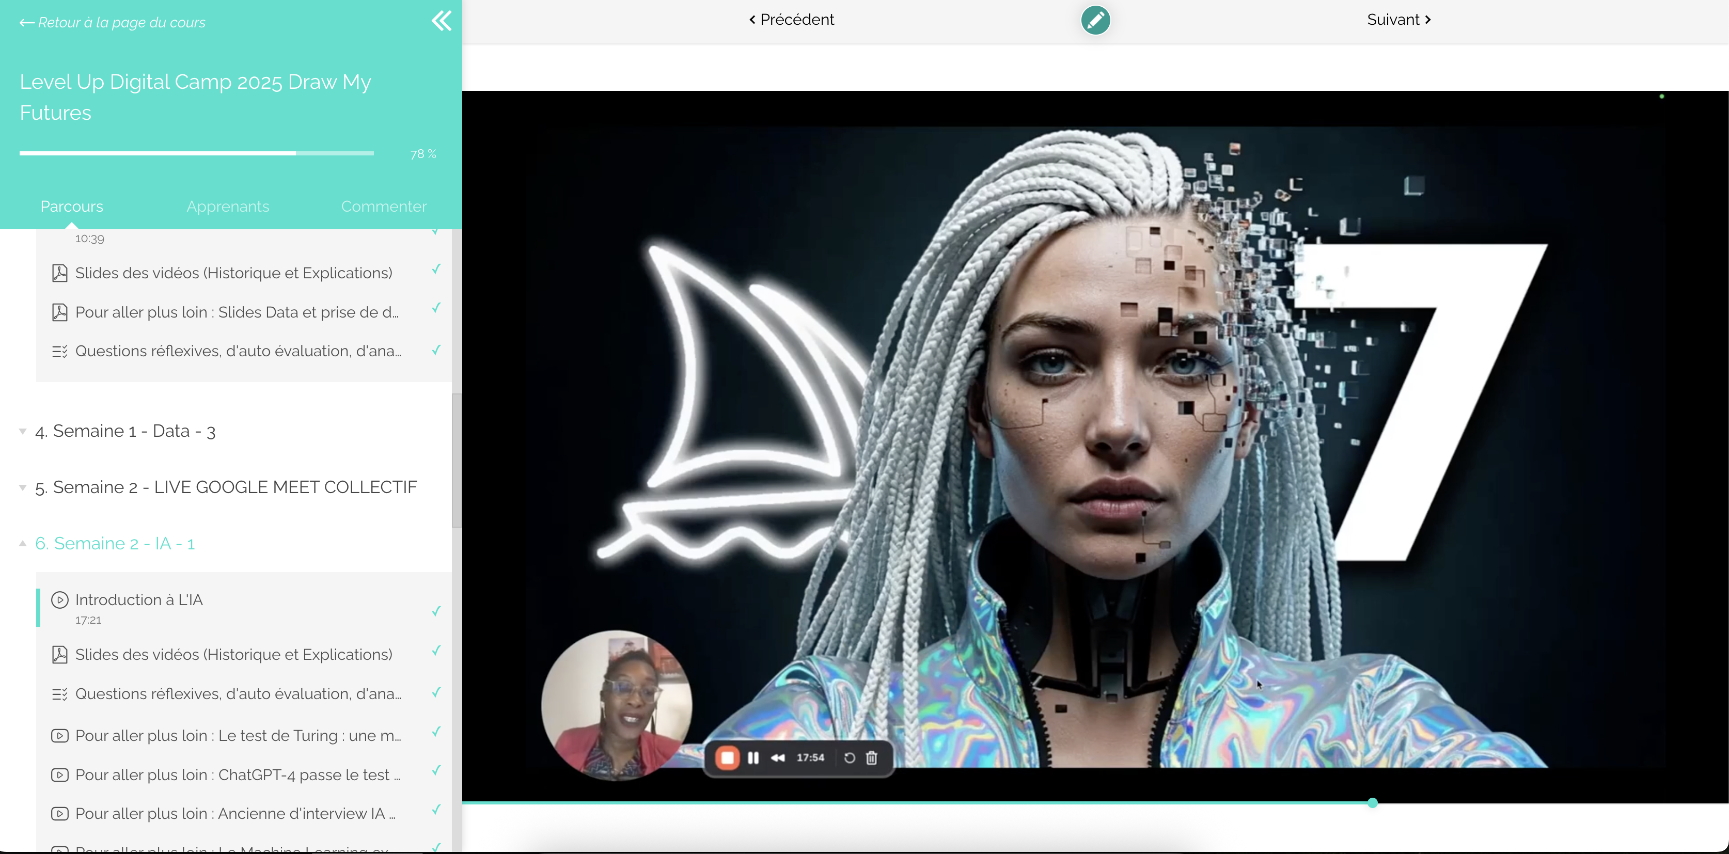Click the video progress bar handle
1729x854 pixels.
click(1372, 803)
